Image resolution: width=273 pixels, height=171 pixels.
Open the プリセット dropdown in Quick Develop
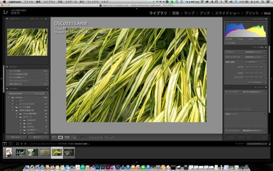tap(254, 52)
